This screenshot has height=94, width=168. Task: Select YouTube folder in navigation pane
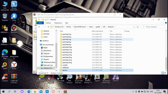pyautogui.click(x=46, y=34)
